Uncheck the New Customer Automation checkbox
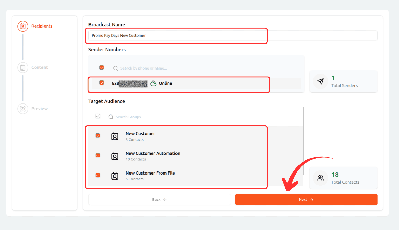Viewport: 399px width, 230px height. click(x=98, y=155)
